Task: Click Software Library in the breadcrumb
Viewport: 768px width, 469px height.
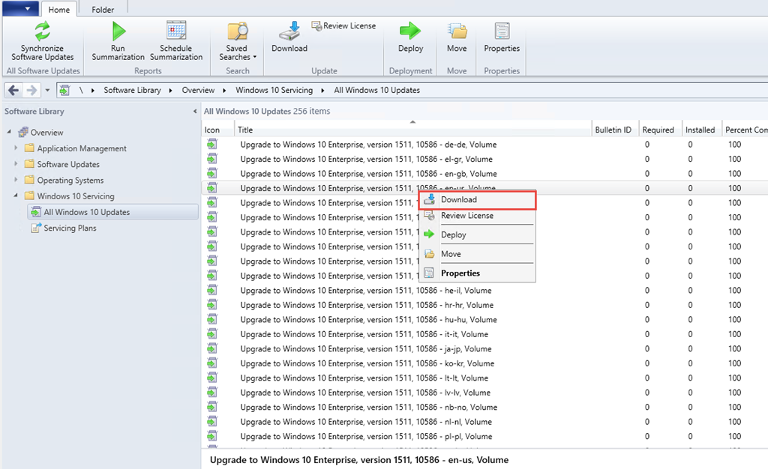Action: point(132,90)
